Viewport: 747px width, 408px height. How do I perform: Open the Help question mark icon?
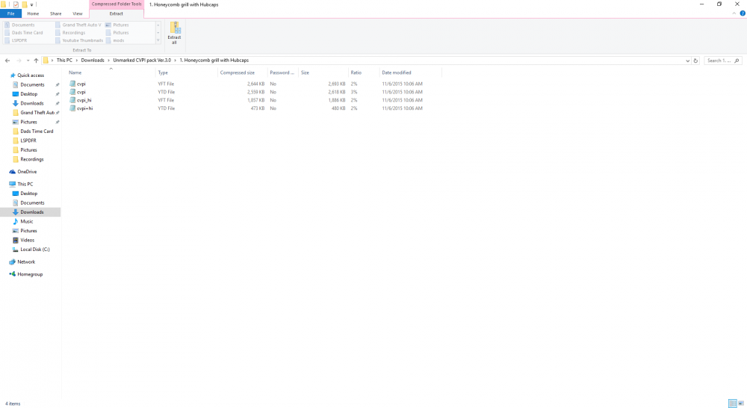click(743, 13)
